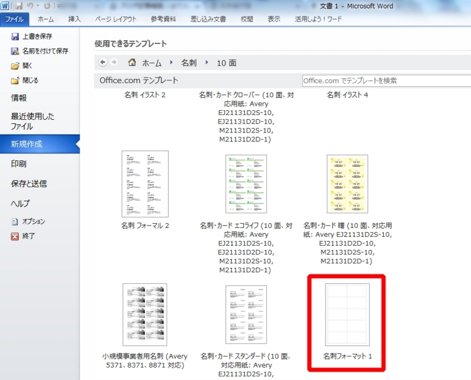Image resolution: width=471 pixels, height=380 pixels.
Task: Open the ページ レイアウト tab
Action: coord(115,19)
